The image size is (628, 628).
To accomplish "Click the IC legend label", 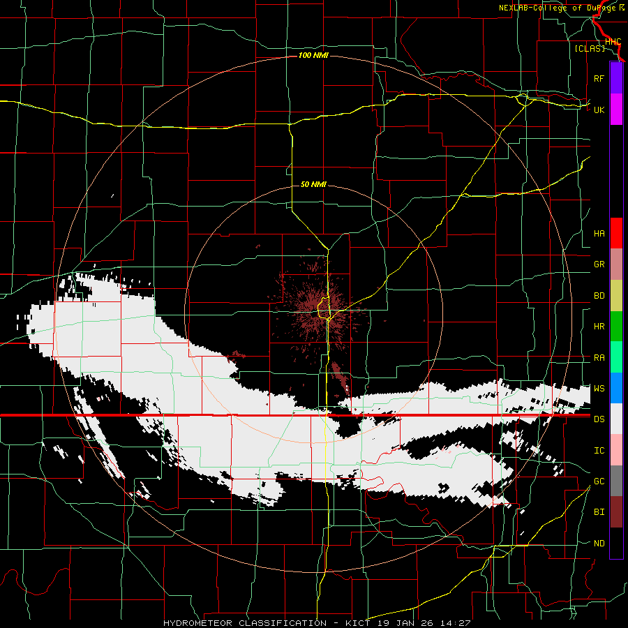I will (x=599, y=451).
